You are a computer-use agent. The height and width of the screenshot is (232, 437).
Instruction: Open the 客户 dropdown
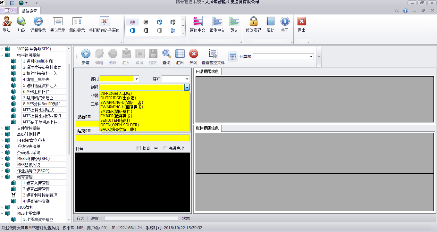click(x=187, y=79)
